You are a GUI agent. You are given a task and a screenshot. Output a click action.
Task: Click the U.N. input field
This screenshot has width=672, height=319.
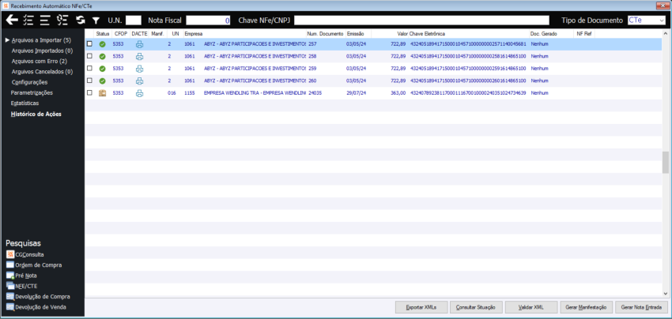click(x=134, y=20)
